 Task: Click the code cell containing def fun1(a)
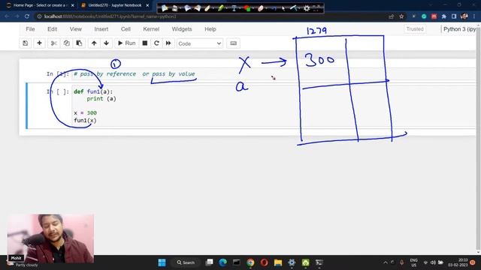point(273,106)
